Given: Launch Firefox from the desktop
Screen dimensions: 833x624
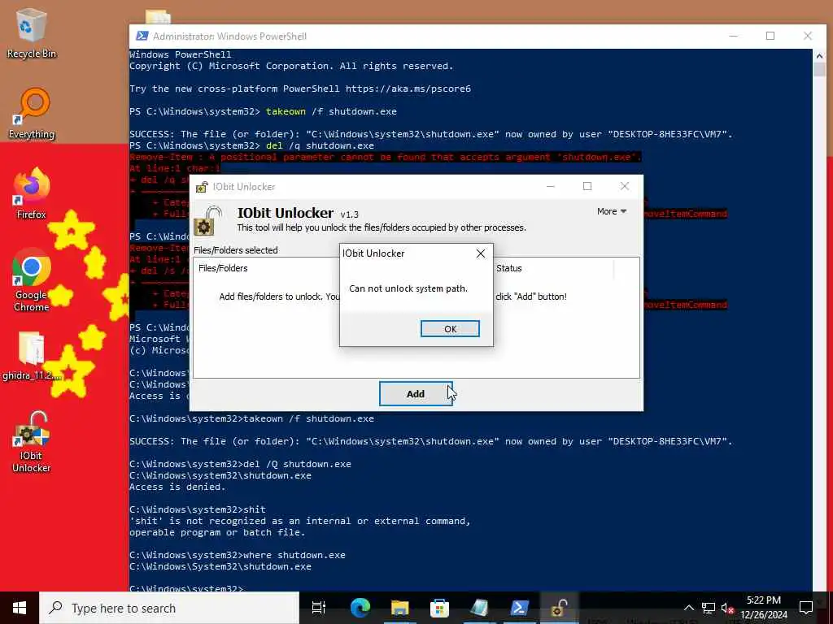Looking at the screenshot, I should point(32,193).
